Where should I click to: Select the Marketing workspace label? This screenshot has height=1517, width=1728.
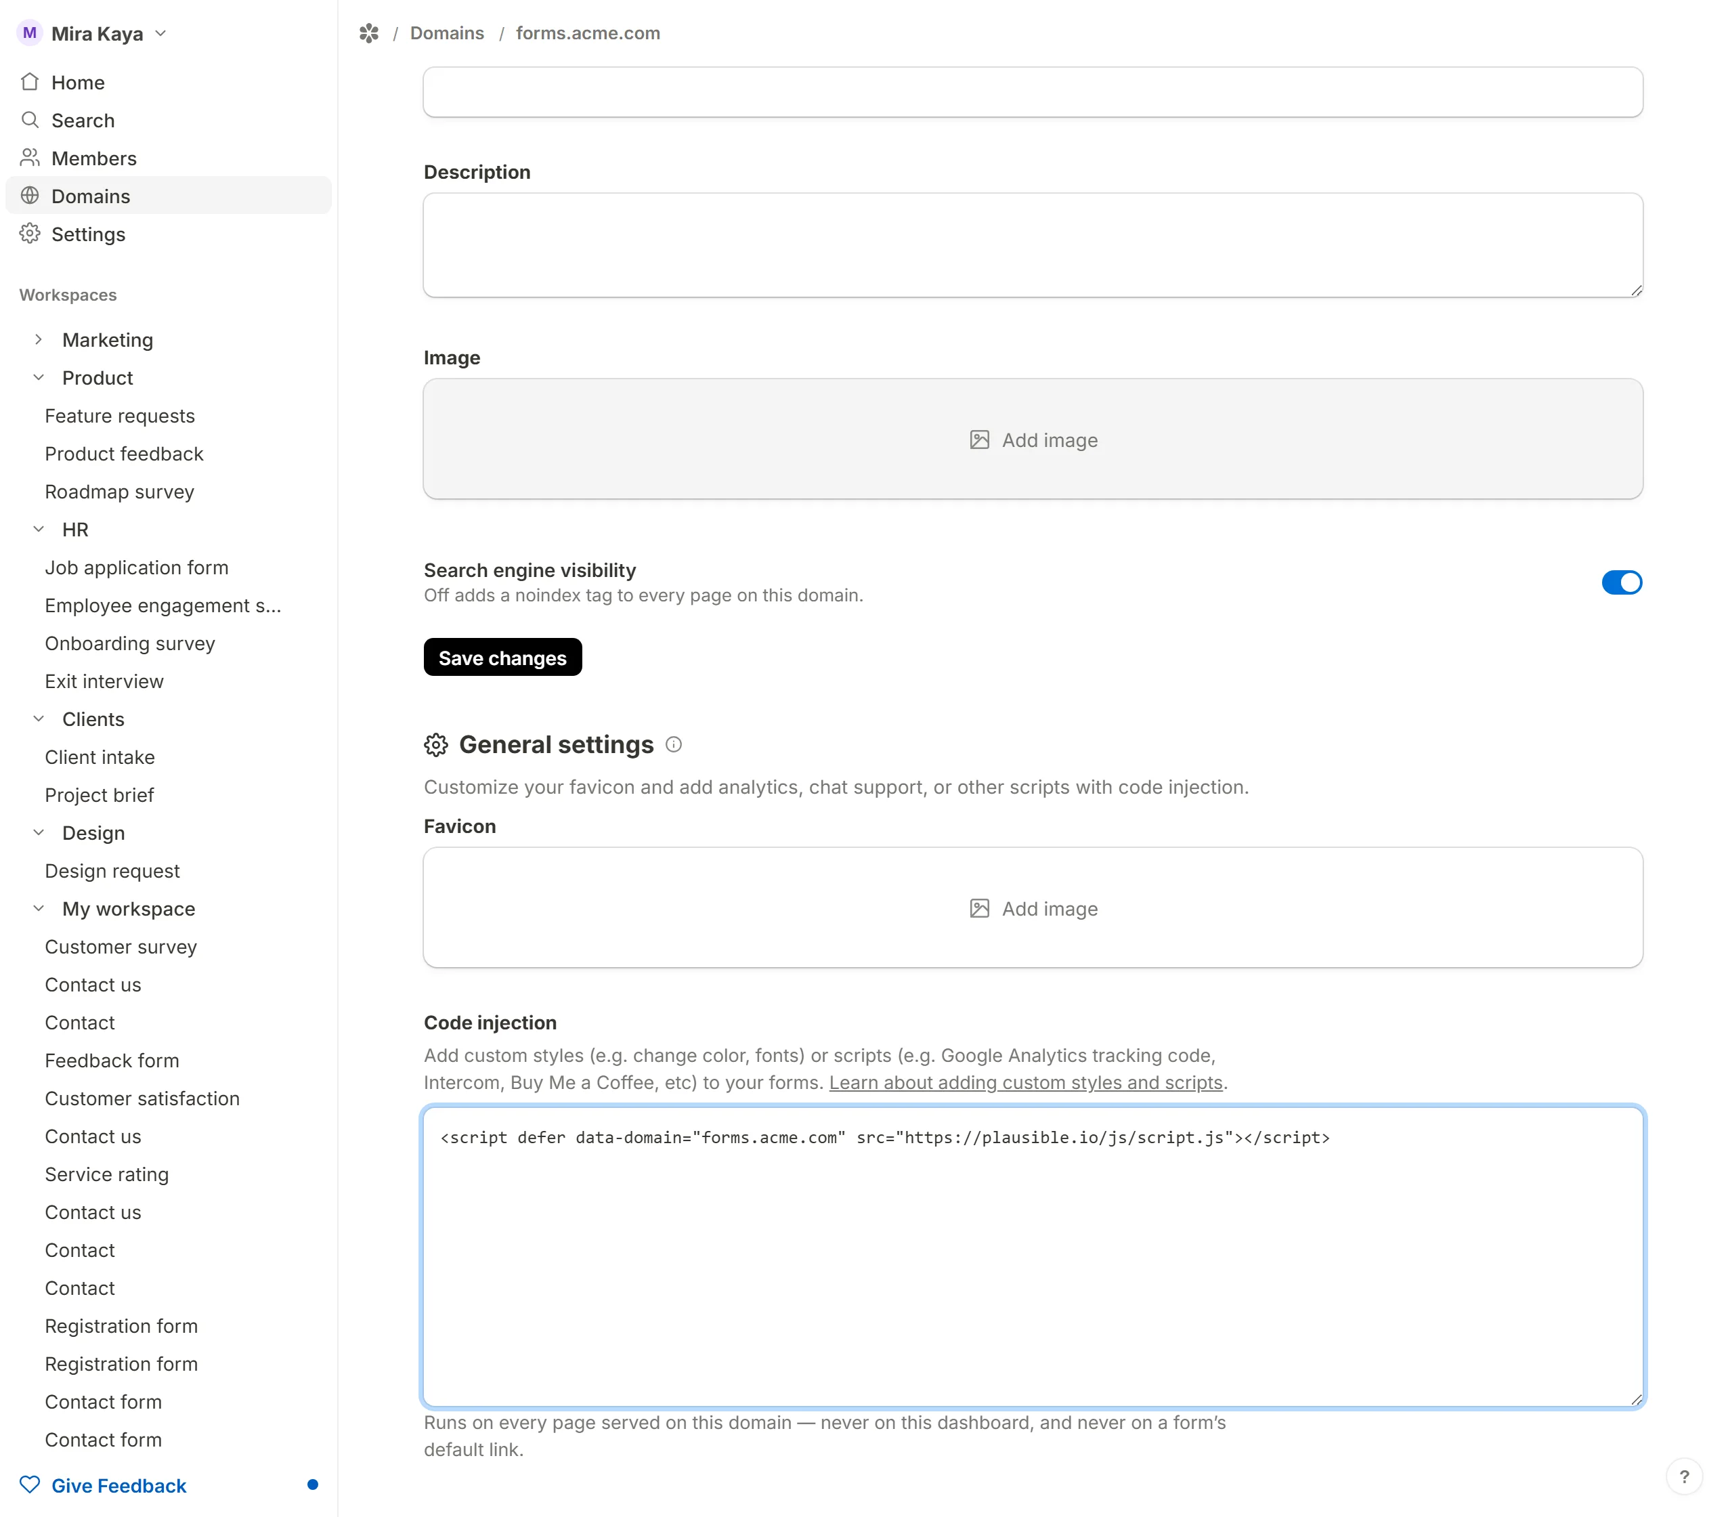tap(108, 340)
